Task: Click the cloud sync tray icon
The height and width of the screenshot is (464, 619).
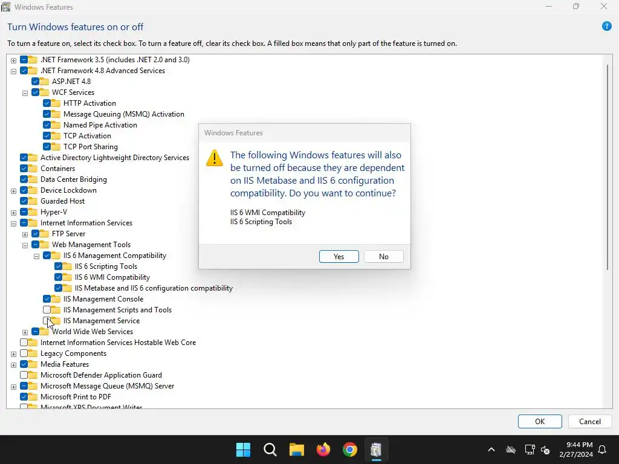Action: [511, 449]
